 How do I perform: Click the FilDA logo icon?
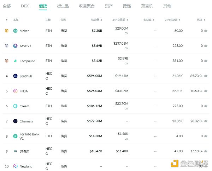pyautogui.click(x=16, y=91)
